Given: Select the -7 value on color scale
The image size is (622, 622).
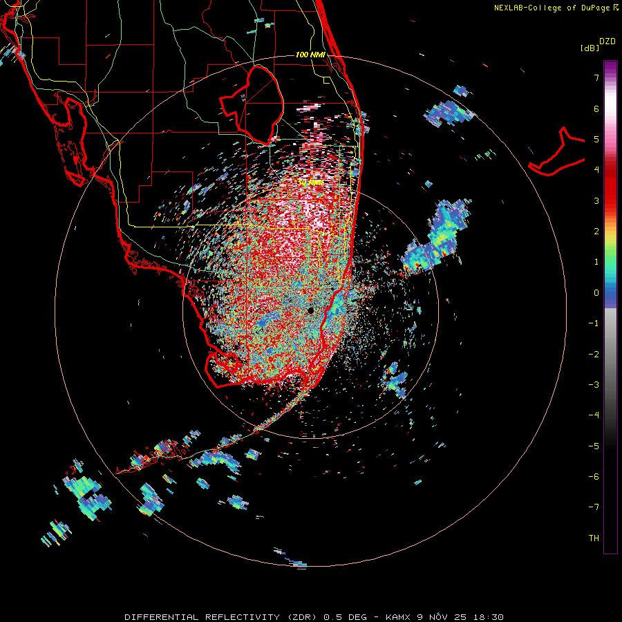Looking at the screenshot, I should (594, 507).
